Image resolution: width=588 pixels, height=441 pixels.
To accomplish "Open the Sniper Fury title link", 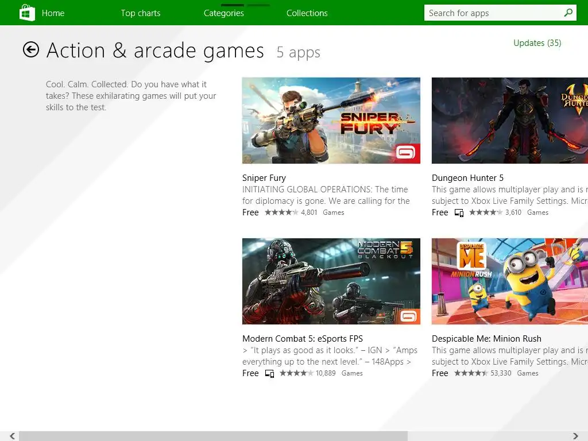I will coord(264,178).
